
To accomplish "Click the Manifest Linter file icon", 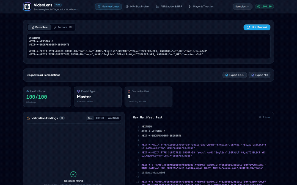I will (99, 7).
